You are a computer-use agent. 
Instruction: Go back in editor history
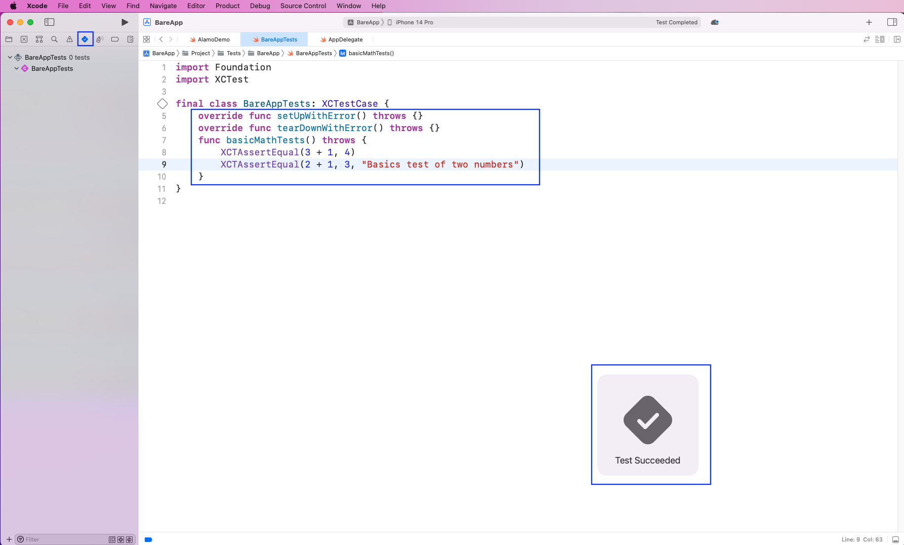(161, 39)
